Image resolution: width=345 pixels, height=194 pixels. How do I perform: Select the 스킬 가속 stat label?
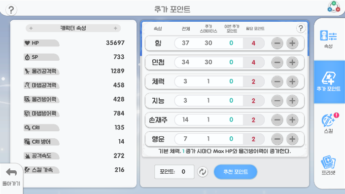(41, 170)
